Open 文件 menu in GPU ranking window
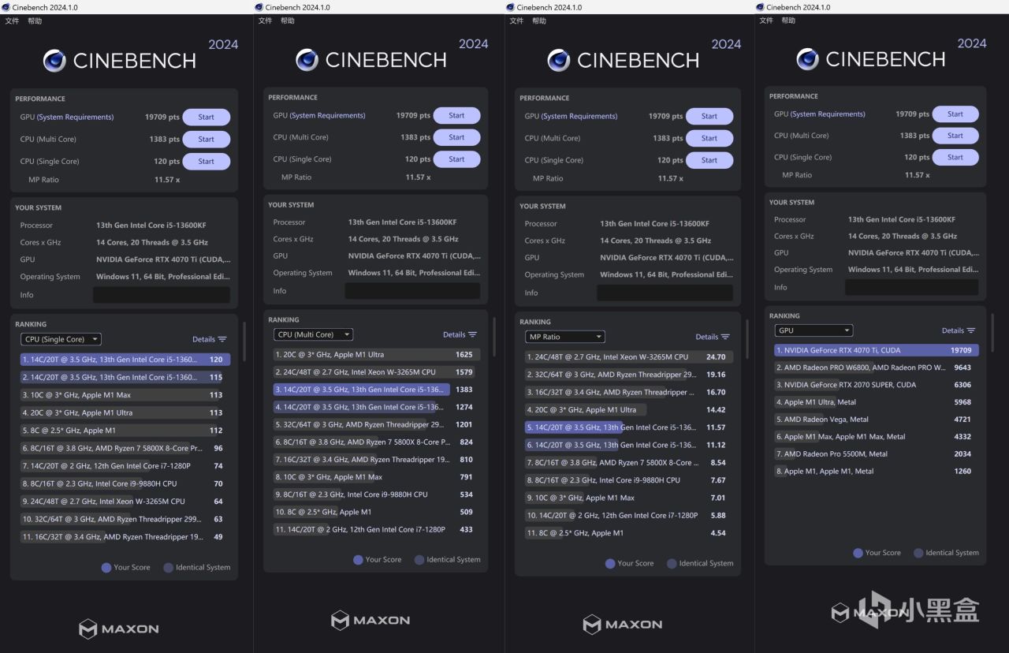The width and height of the screenshot is (1009, 653). click(766, 21)
